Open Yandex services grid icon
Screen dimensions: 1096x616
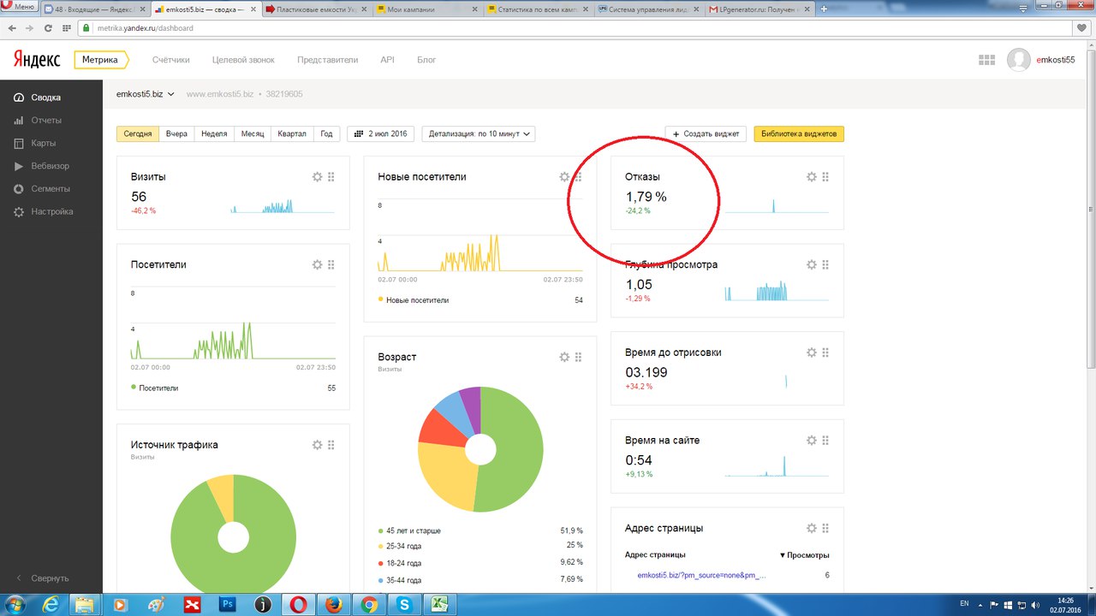[986, 60]
